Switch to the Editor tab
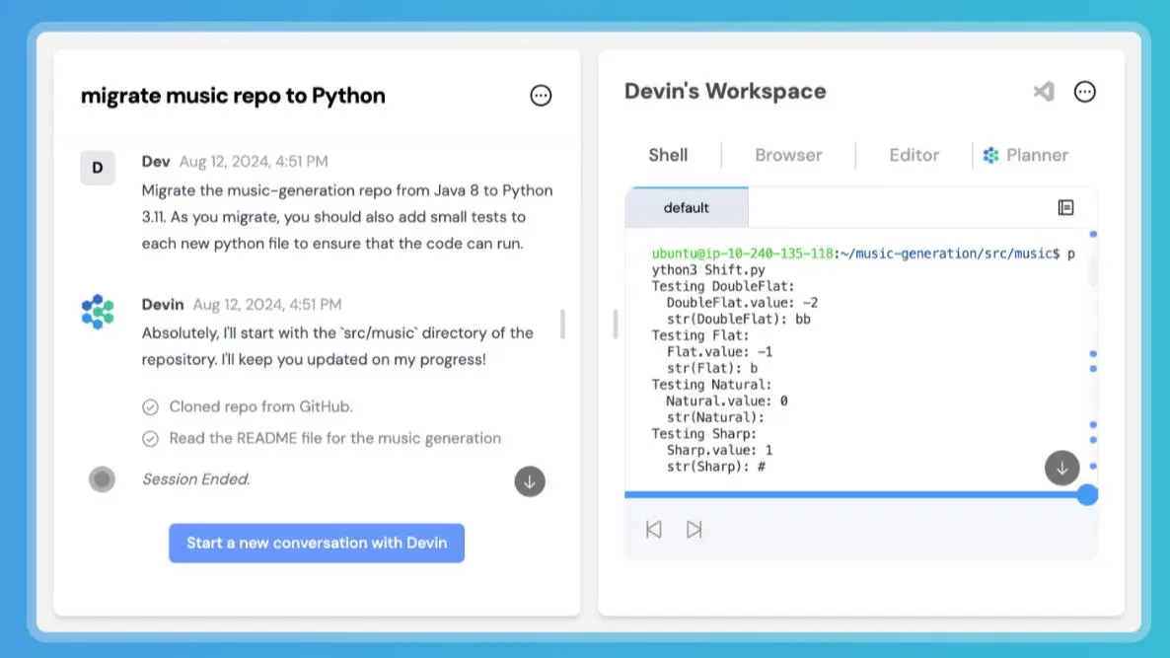Screen dimensions: 1170x658 [x=914, y=155]
